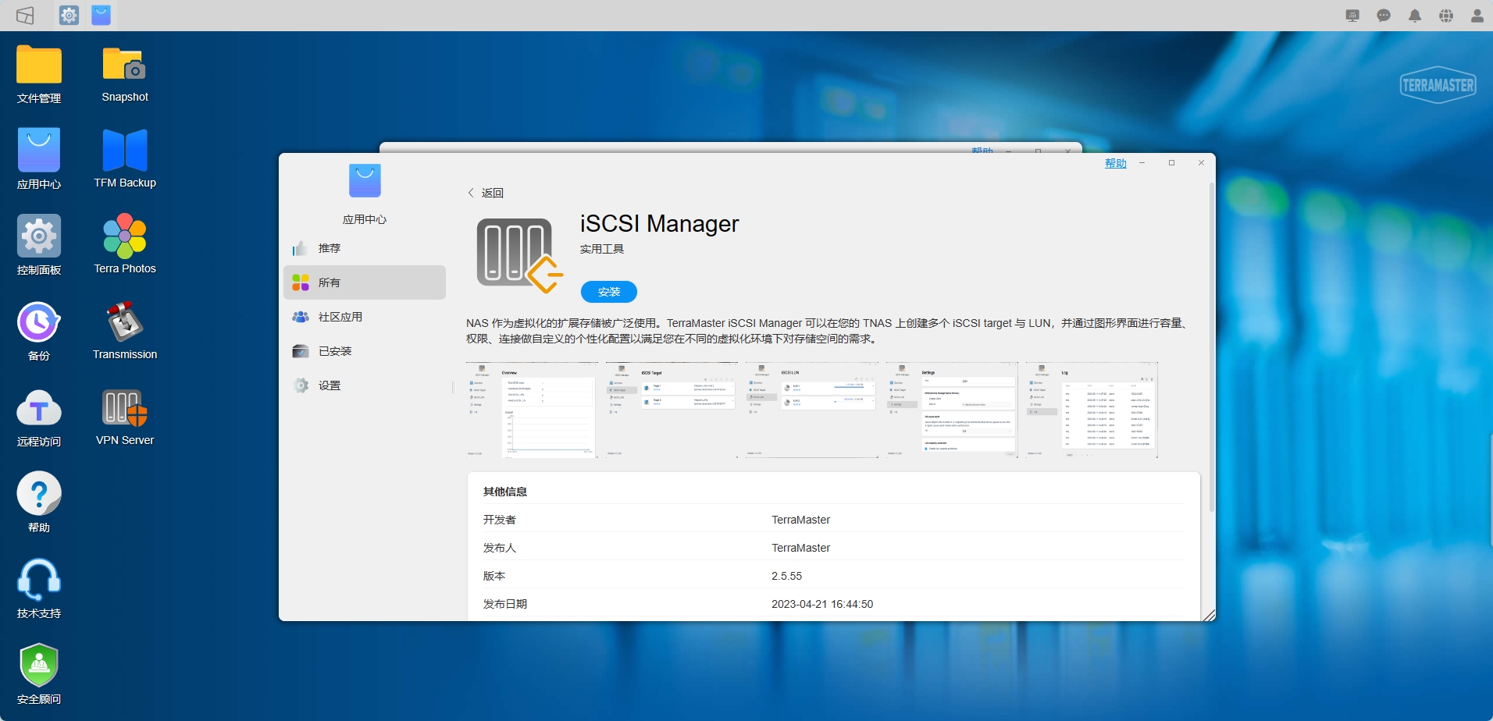Screen dimensions: 1493x721
Task: Click the 实用工具 category label
Action: point(602,249)
